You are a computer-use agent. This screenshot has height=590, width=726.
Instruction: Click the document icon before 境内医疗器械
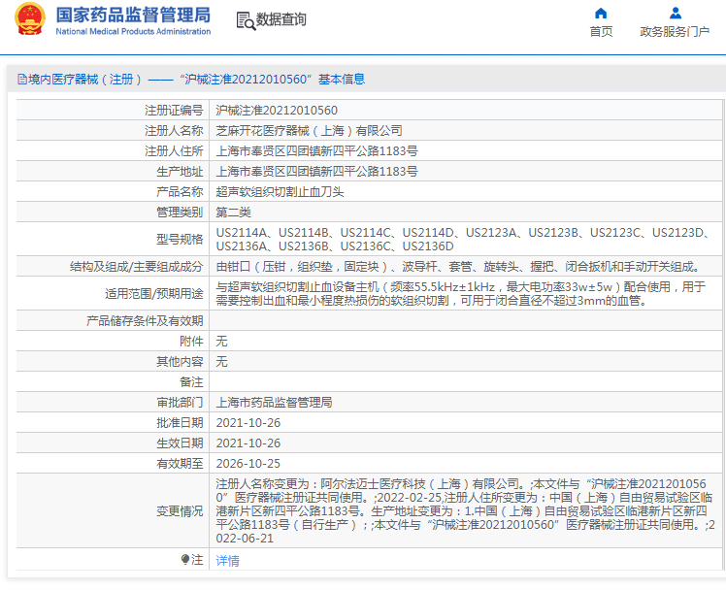tap(21, 80)
